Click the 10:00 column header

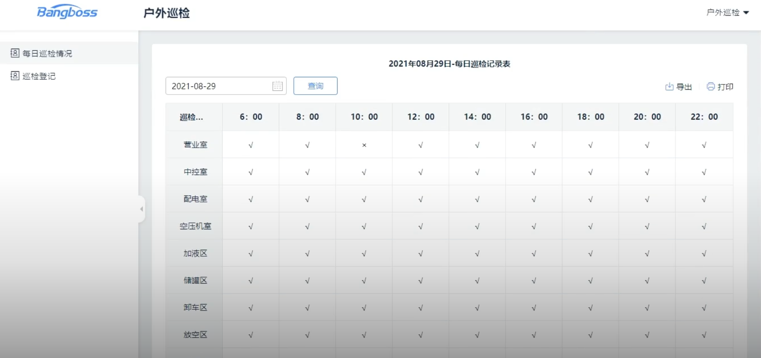[364, 117]
